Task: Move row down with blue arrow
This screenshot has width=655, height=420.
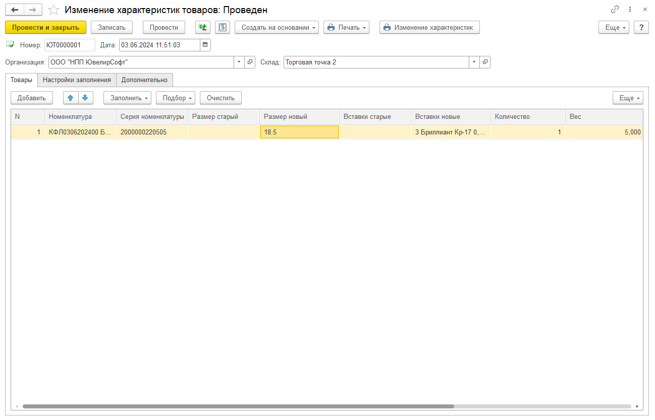Action: (85, 98)
